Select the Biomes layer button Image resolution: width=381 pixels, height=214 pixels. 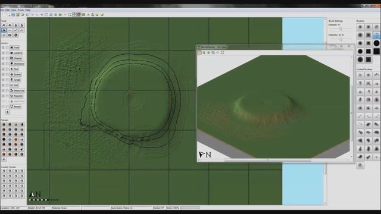[x=15, y=106]
